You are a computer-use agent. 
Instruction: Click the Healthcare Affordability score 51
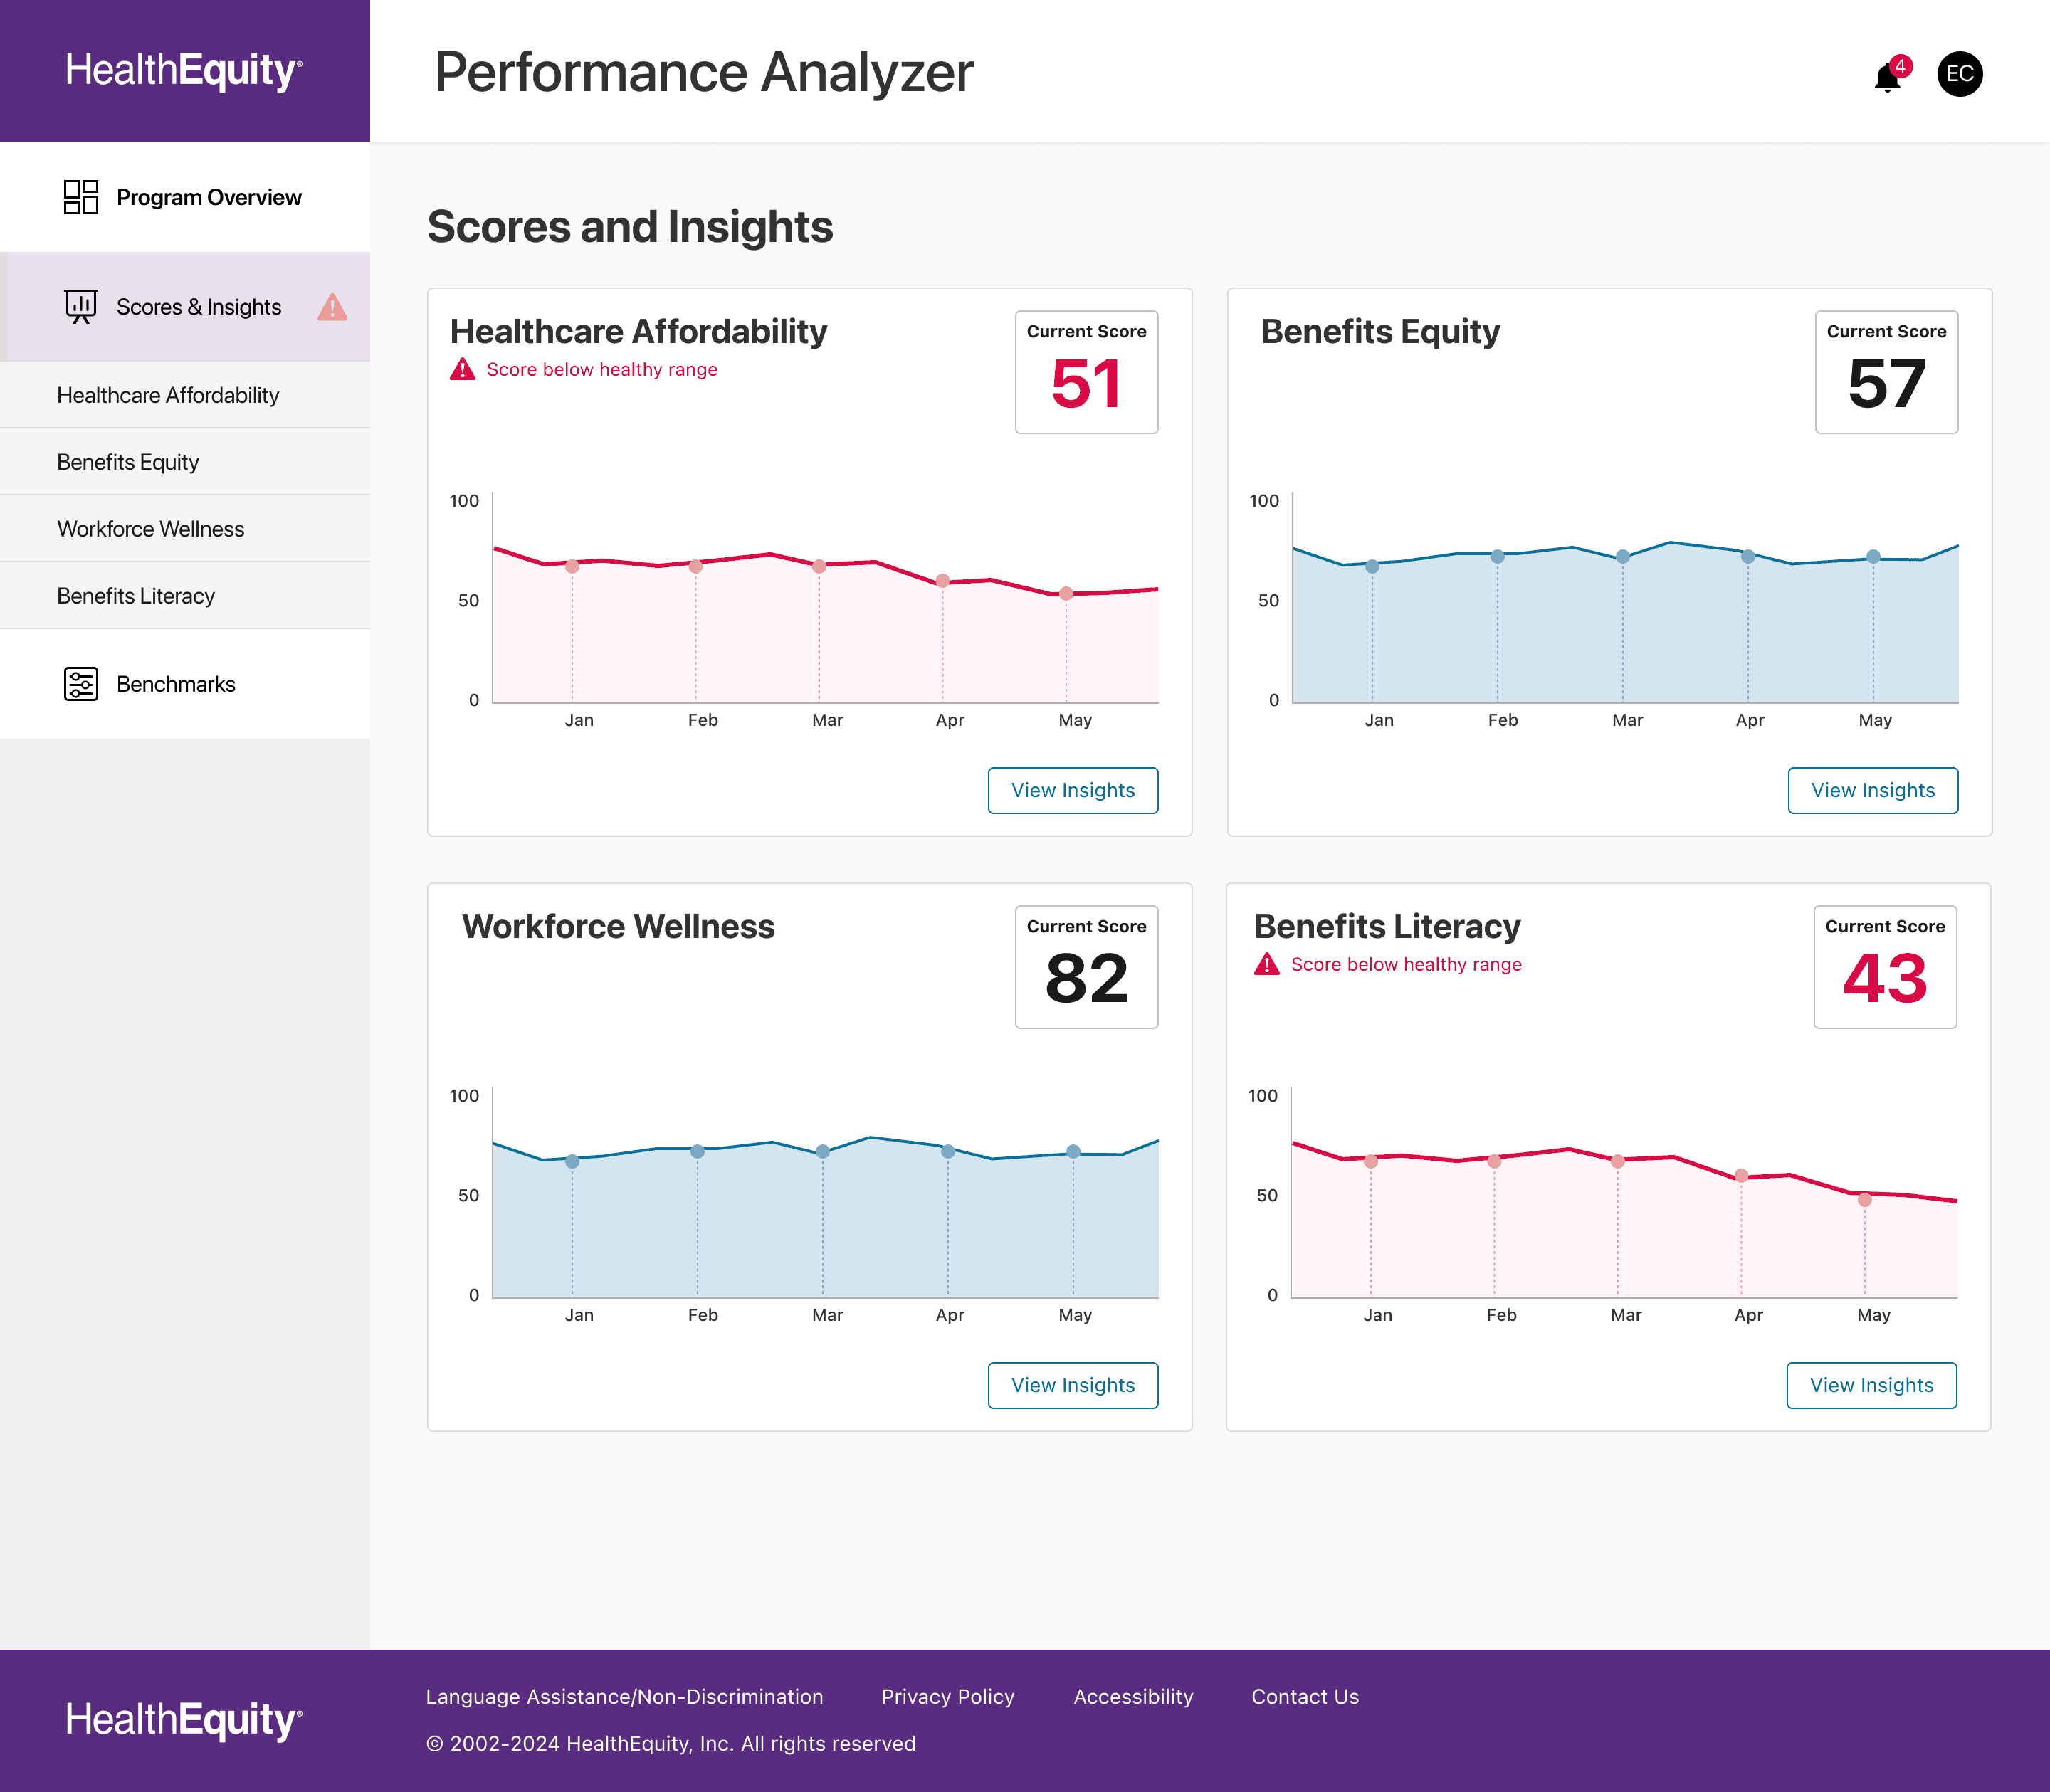[1086, 384]
